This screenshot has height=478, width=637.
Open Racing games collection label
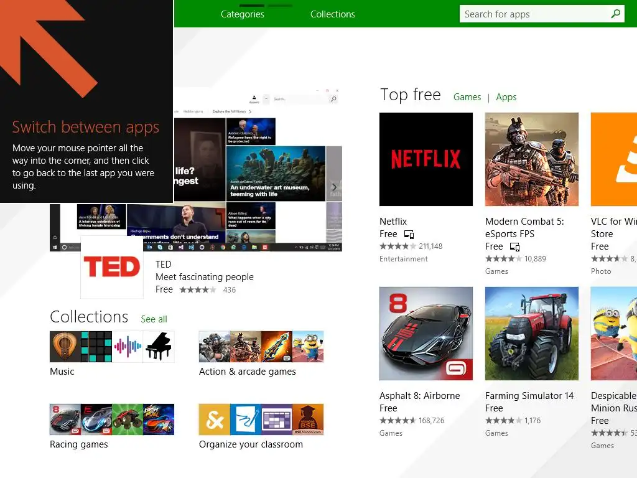[x=79, y=444]
